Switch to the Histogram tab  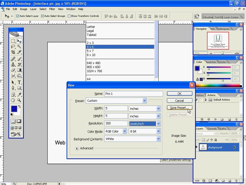pos(224,29)
